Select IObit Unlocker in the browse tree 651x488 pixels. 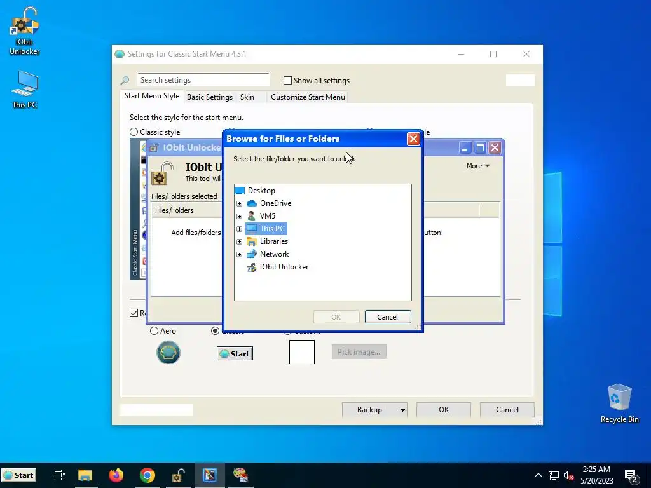(x=284, y=267)
